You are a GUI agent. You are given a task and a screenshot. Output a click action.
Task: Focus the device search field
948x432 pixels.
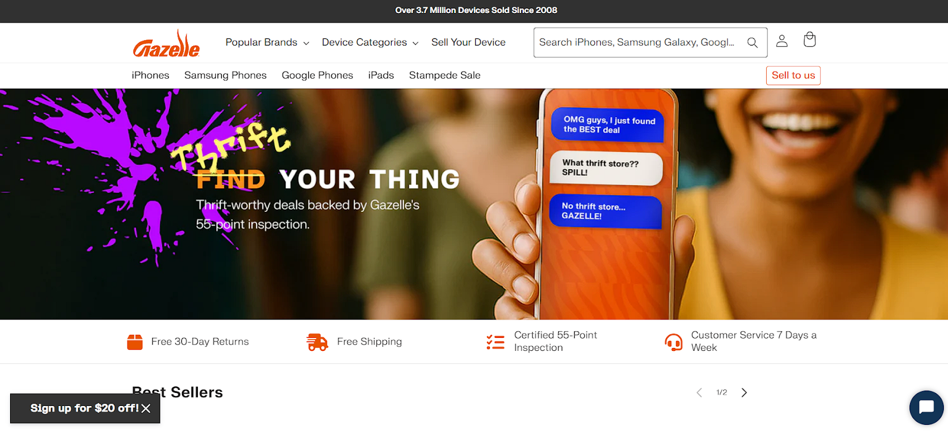point(637,43)
